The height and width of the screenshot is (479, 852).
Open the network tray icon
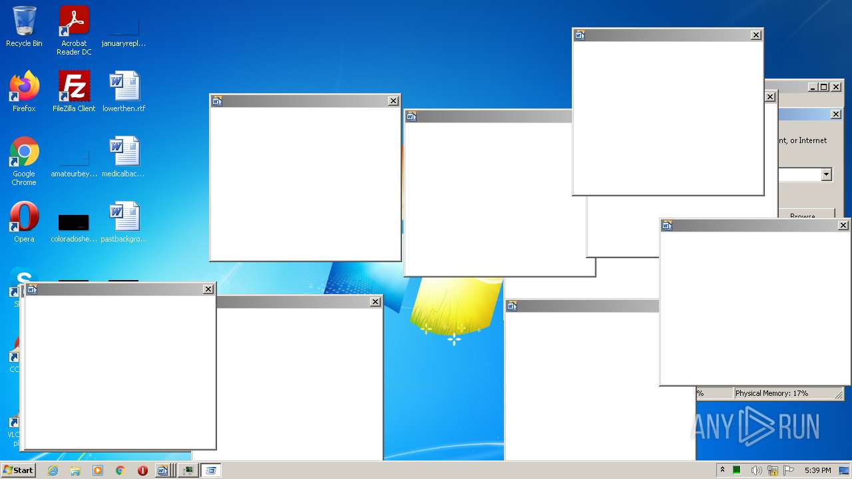click(773, 470)
